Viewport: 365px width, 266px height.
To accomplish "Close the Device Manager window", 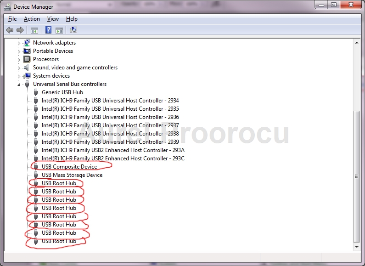I will point(351,5).
